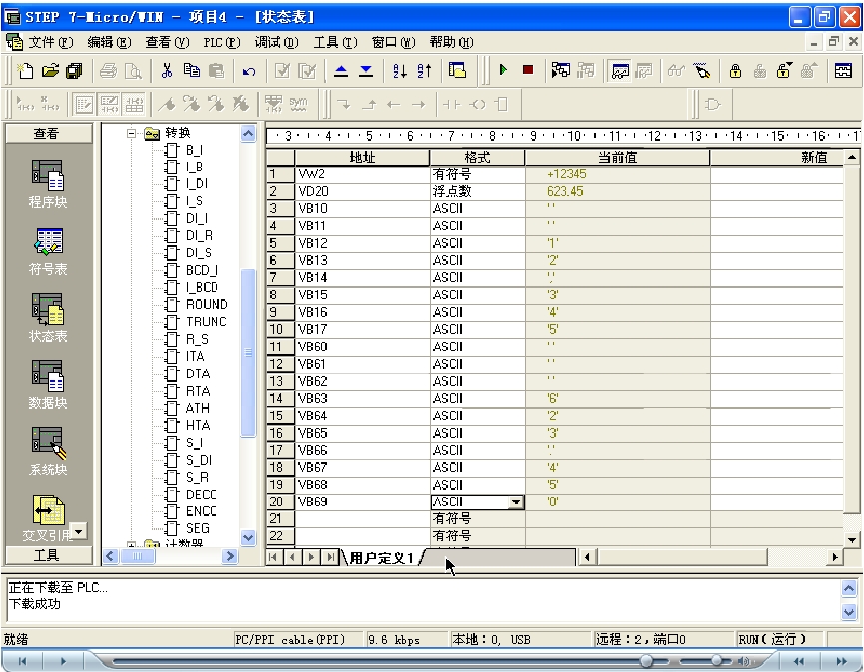This screenshot has width=864, height=672.
Task: Adjust video seek slider knob
Action: (x=646, y=660)
